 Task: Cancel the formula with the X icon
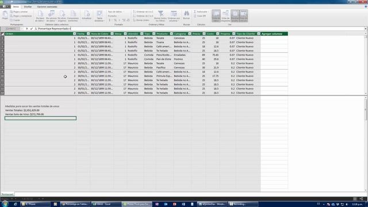[27, 29]
